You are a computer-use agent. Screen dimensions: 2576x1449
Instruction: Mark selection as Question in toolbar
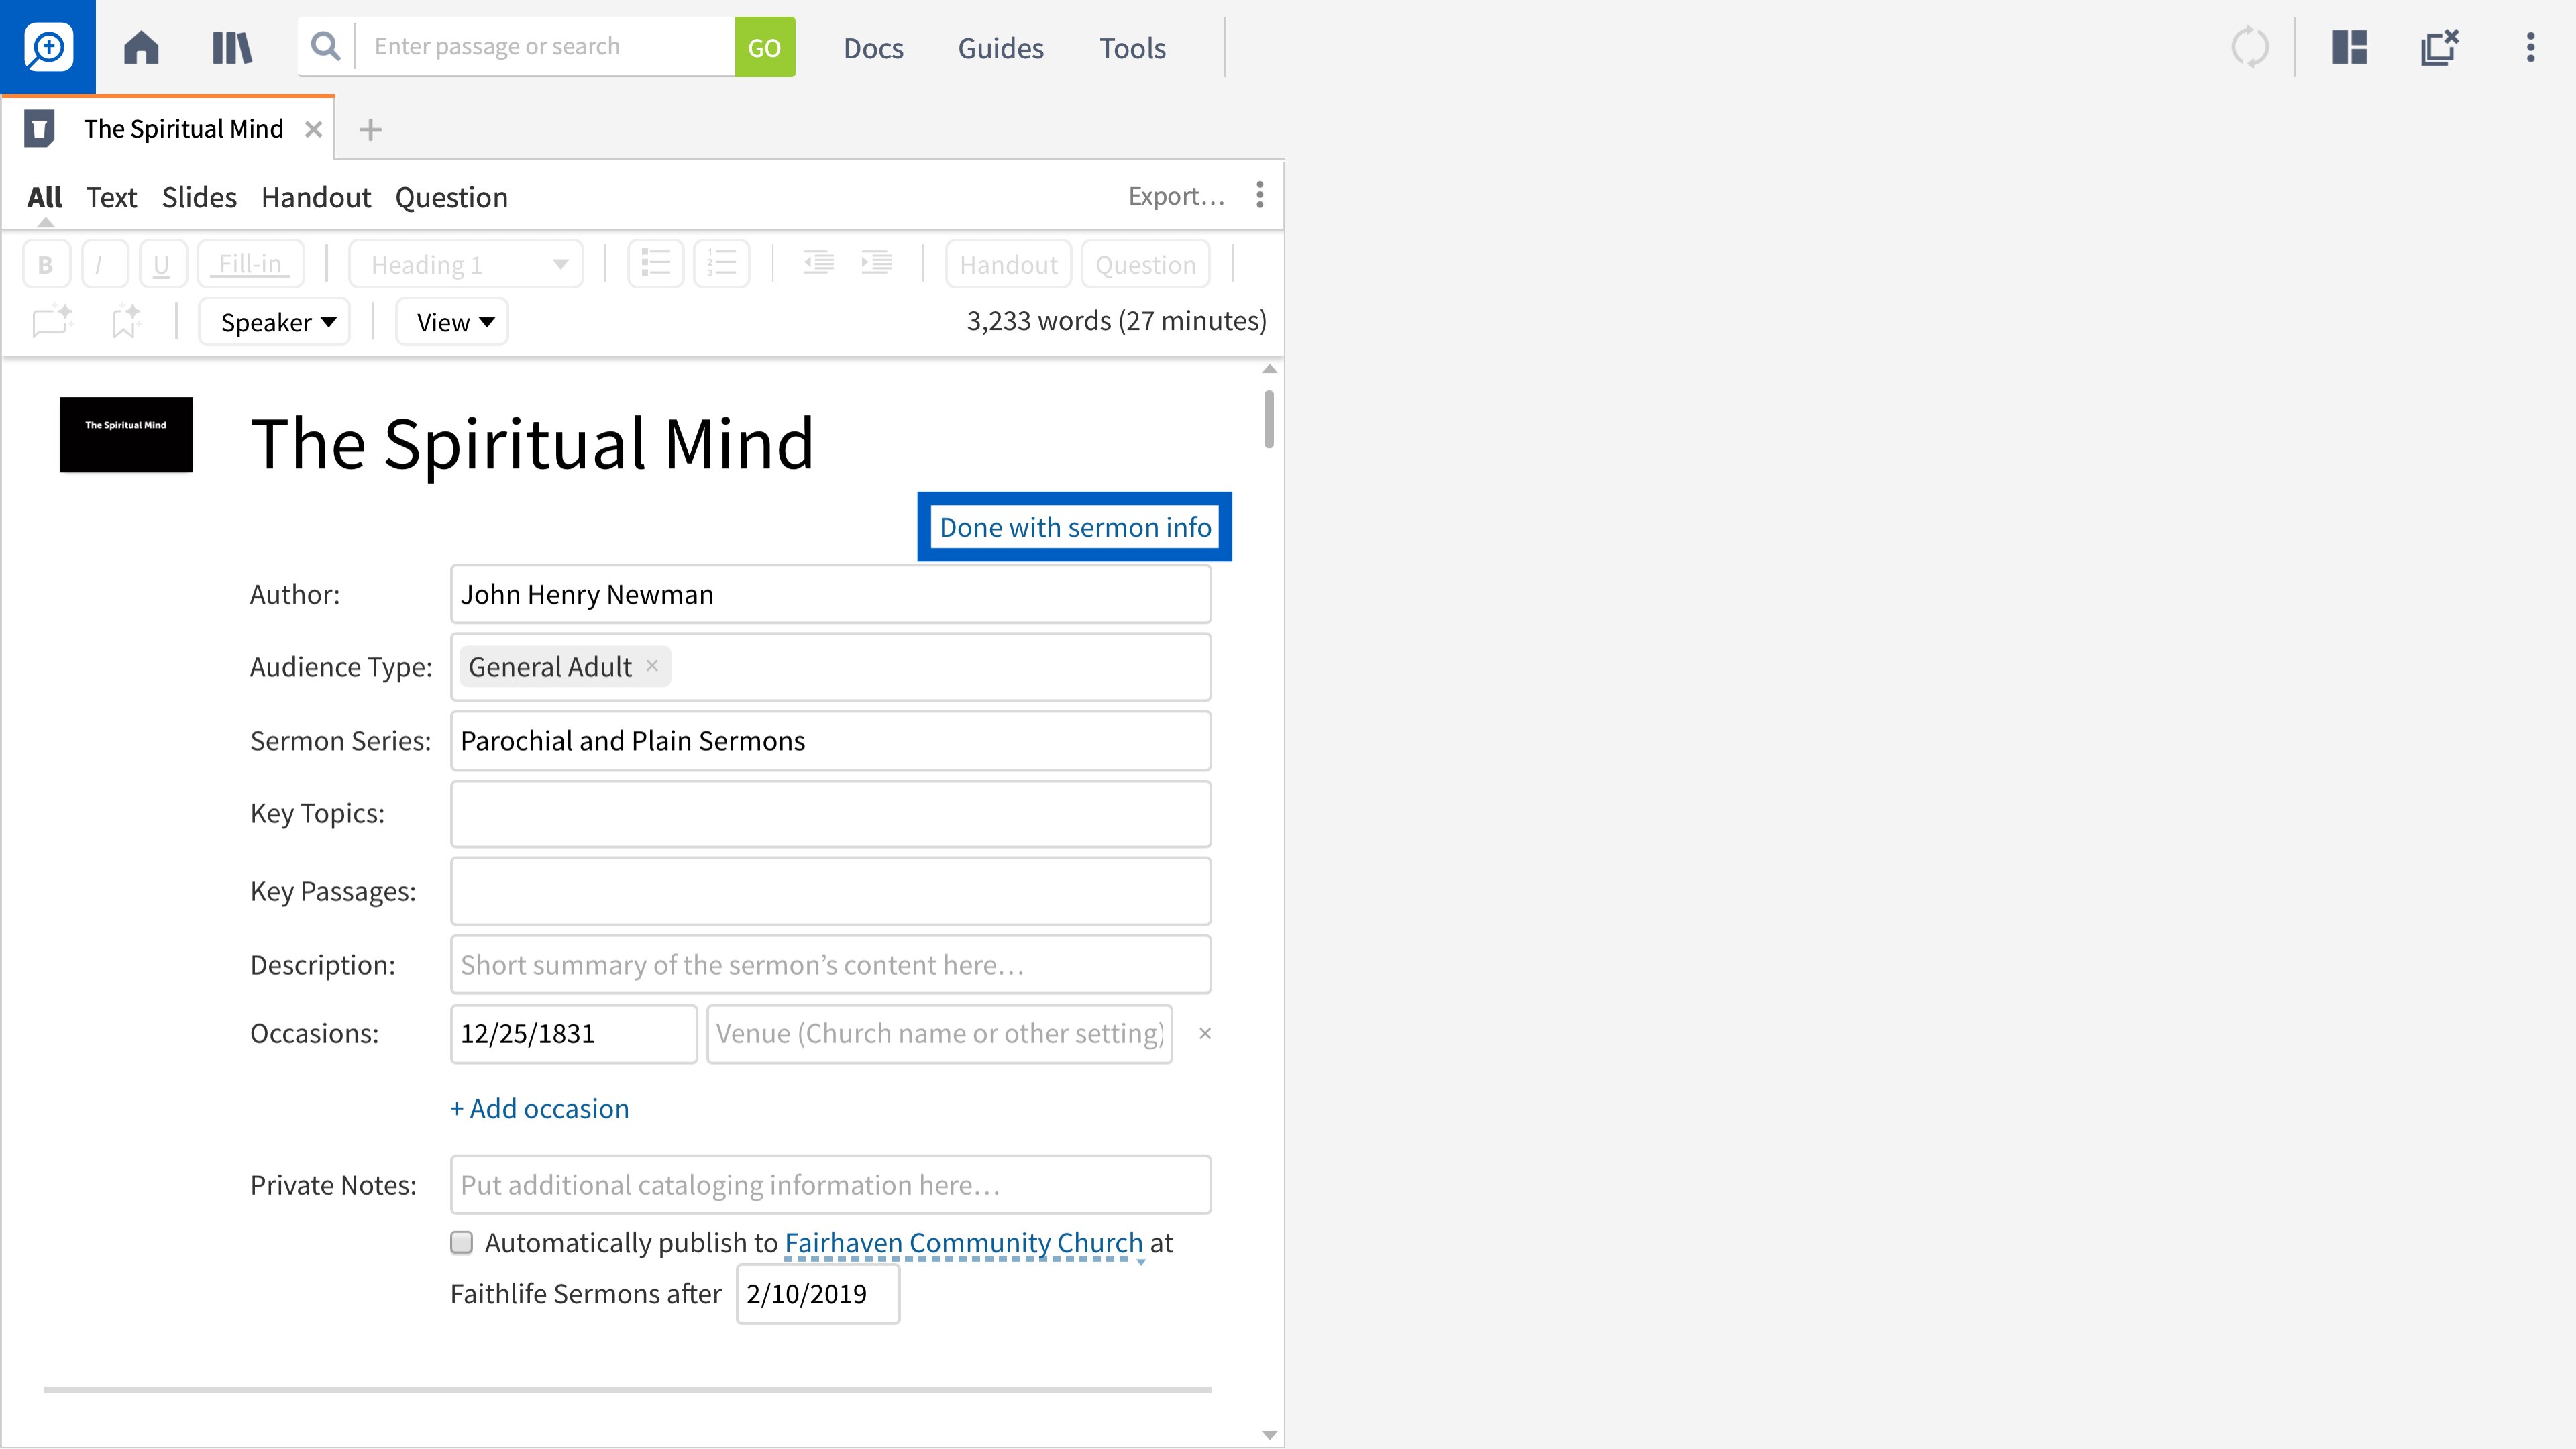tap(1145, 264)
